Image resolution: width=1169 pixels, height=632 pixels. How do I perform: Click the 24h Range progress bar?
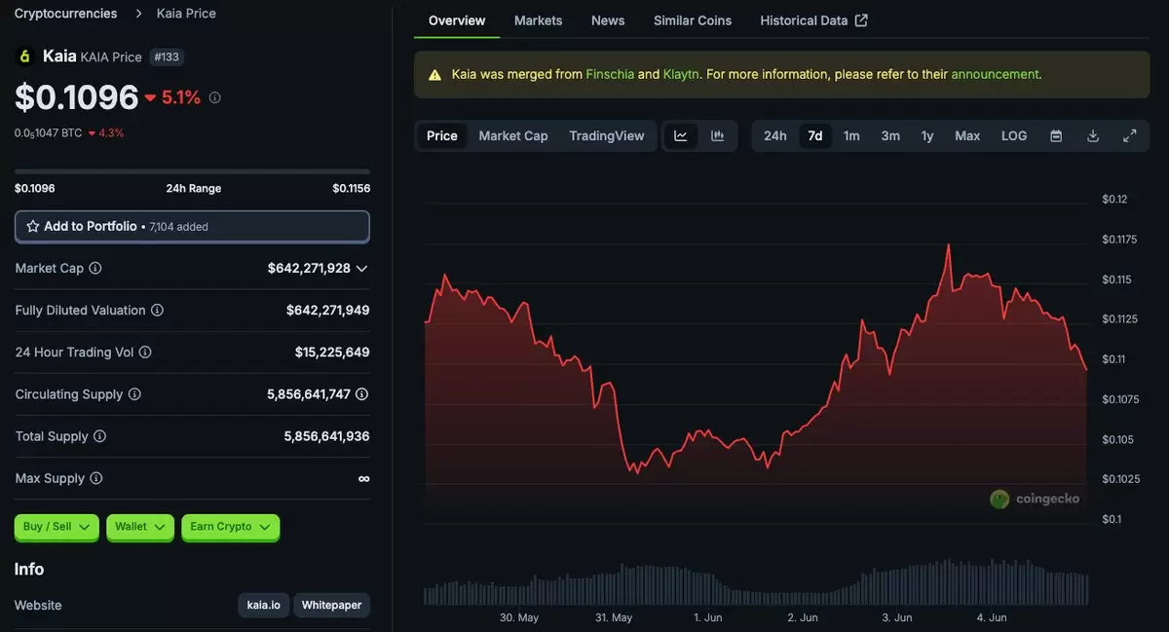[192, 171]
